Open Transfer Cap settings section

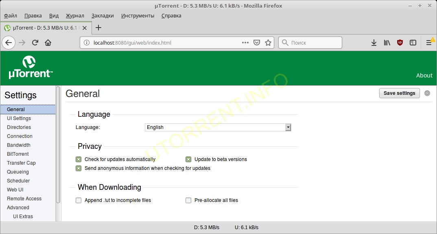[21, 163]
